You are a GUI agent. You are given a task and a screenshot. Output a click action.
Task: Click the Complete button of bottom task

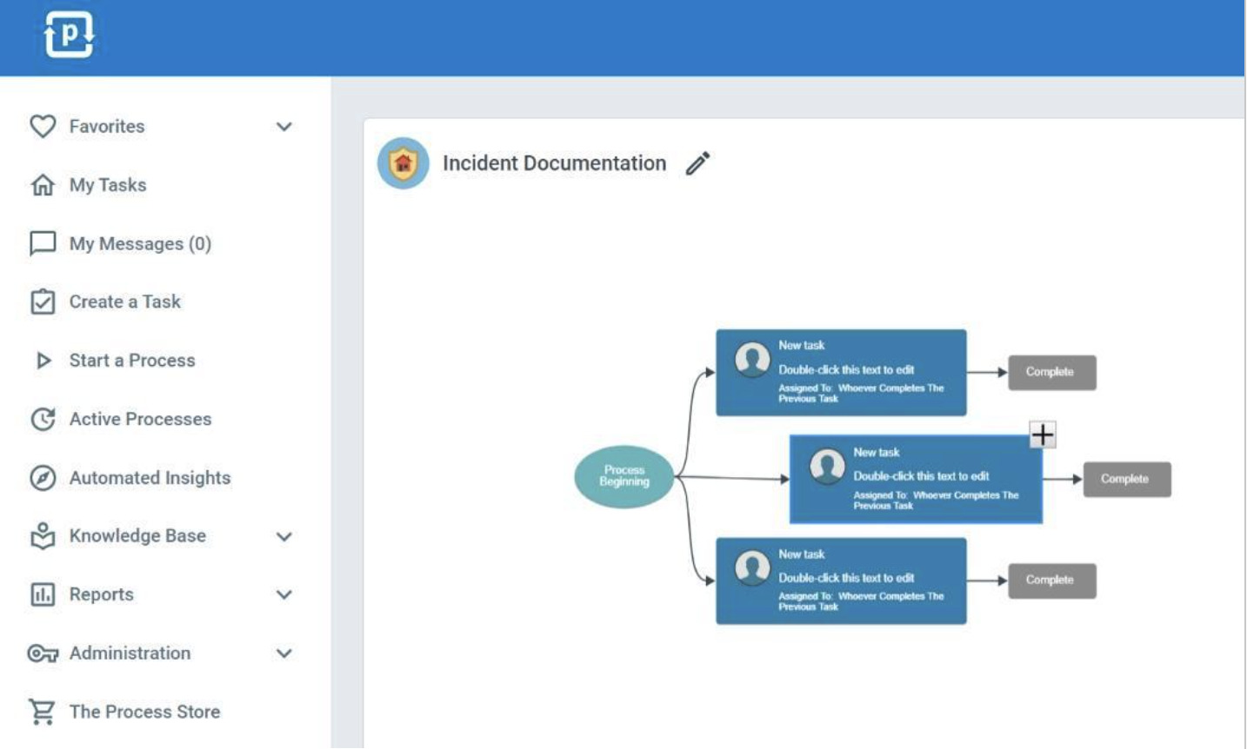(x=1052, y=580)
